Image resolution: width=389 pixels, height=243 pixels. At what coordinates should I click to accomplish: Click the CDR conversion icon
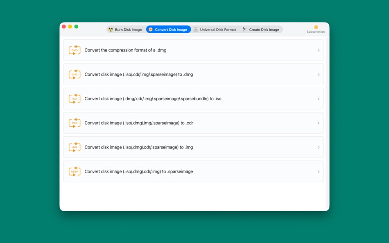(74, 123)
